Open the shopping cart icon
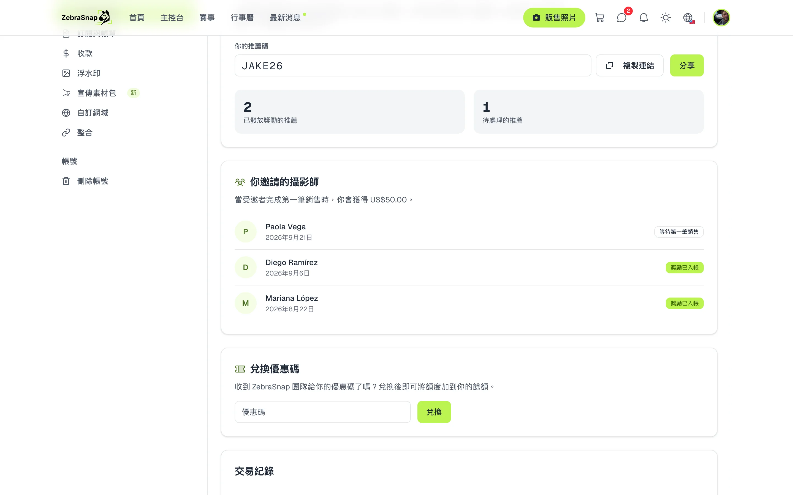Image resolution: width=793 pixels, height=495 pixels. (x=599, y=18)
